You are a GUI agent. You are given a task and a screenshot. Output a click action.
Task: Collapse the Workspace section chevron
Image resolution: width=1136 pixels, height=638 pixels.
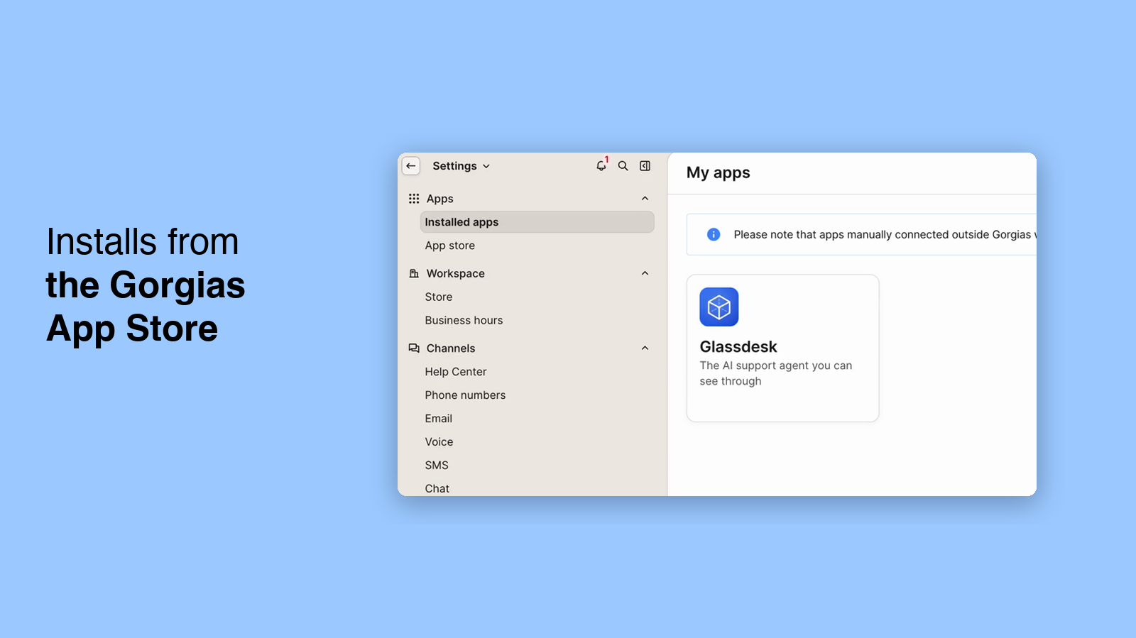tap(645, 273)
